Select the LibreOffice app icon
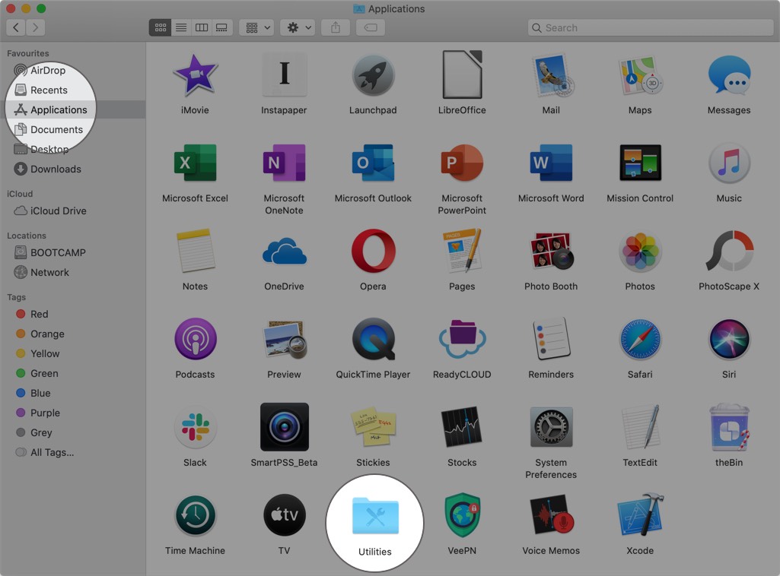Screen dimensions: 780x576 coord(462,74)
